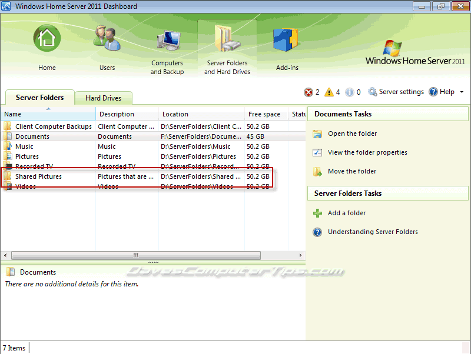The height and width of the screenshot is (354, 471).
Task: Click the Dashboard title bar app icon
Action: [x=6, y=6]
